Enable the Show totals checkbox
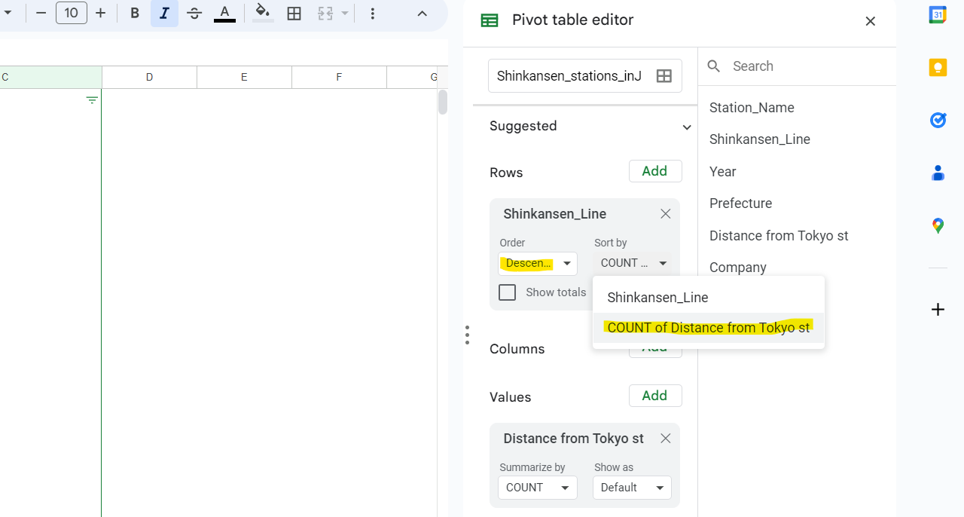 click(x=508, y=292)
